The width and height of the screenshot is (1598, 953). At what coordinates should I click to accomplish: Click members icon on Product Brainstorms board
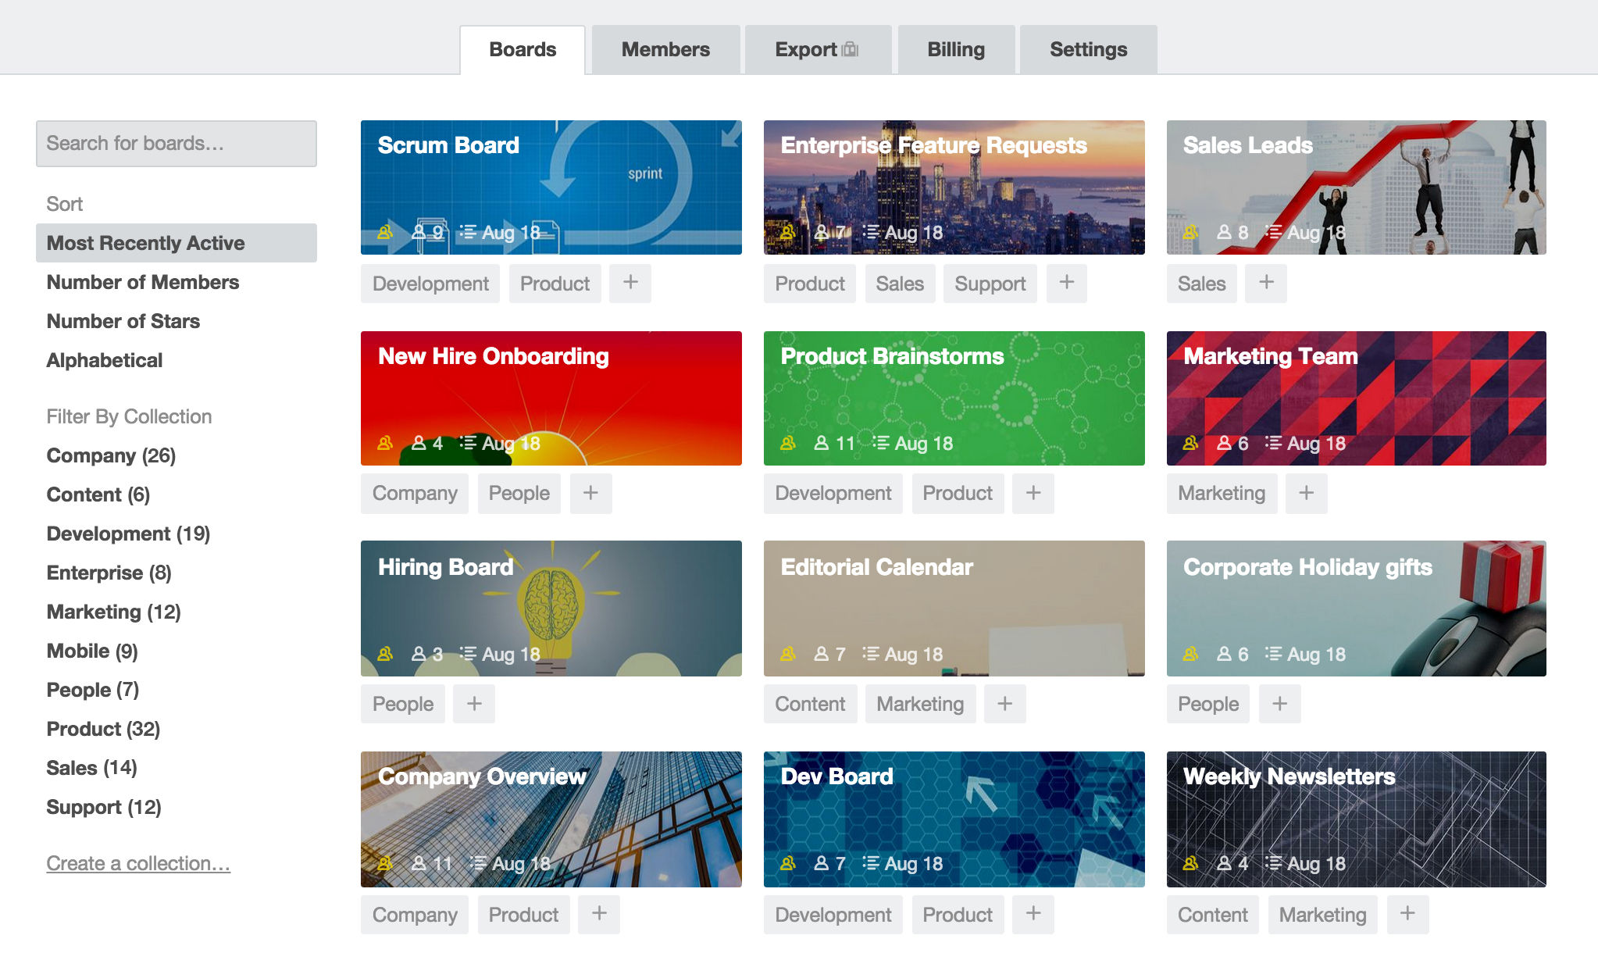pos(821,443)
